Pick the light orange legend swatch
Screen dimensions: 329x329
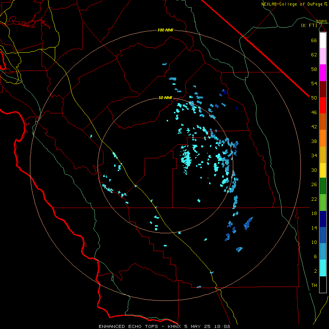click(323, 138)
